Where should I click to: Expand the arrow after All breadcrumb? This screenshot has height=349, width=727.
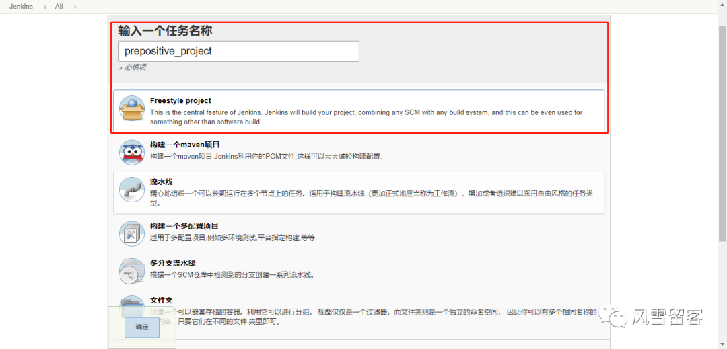click(75, 7)
